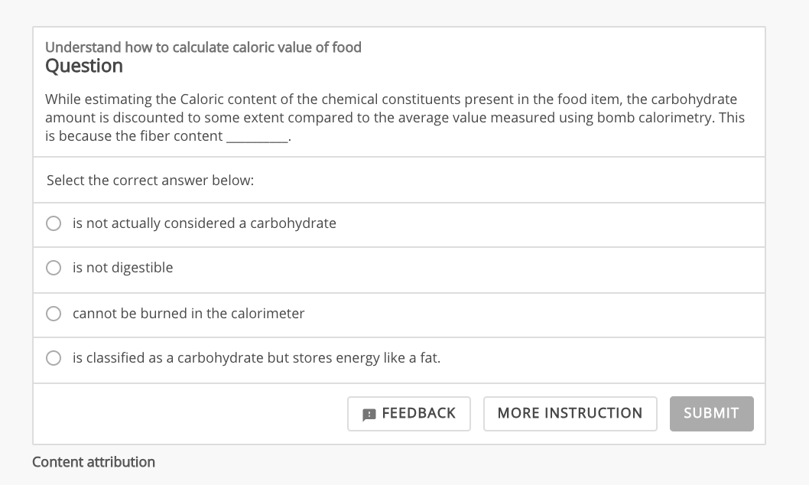The height and width of the screenshot is (485, 809).
Task: Click the speech bubble icon in FEEDBACK button
Action: tap(368, 414)
